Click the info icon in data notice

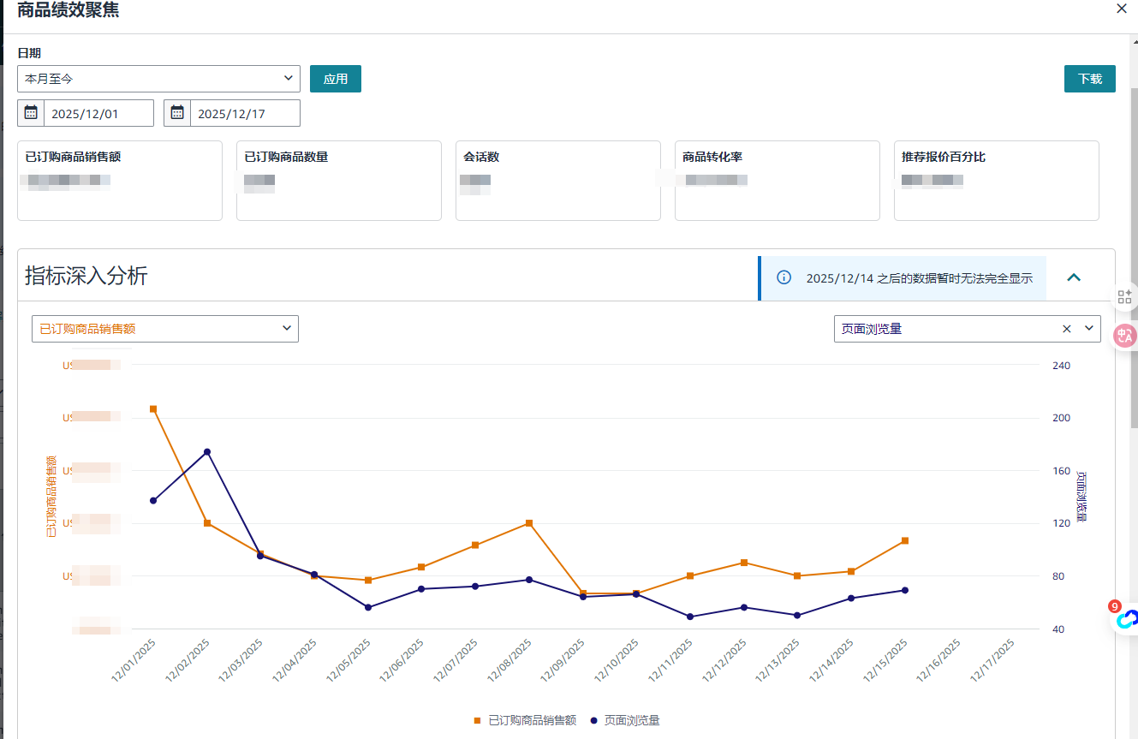pos(783,278)
